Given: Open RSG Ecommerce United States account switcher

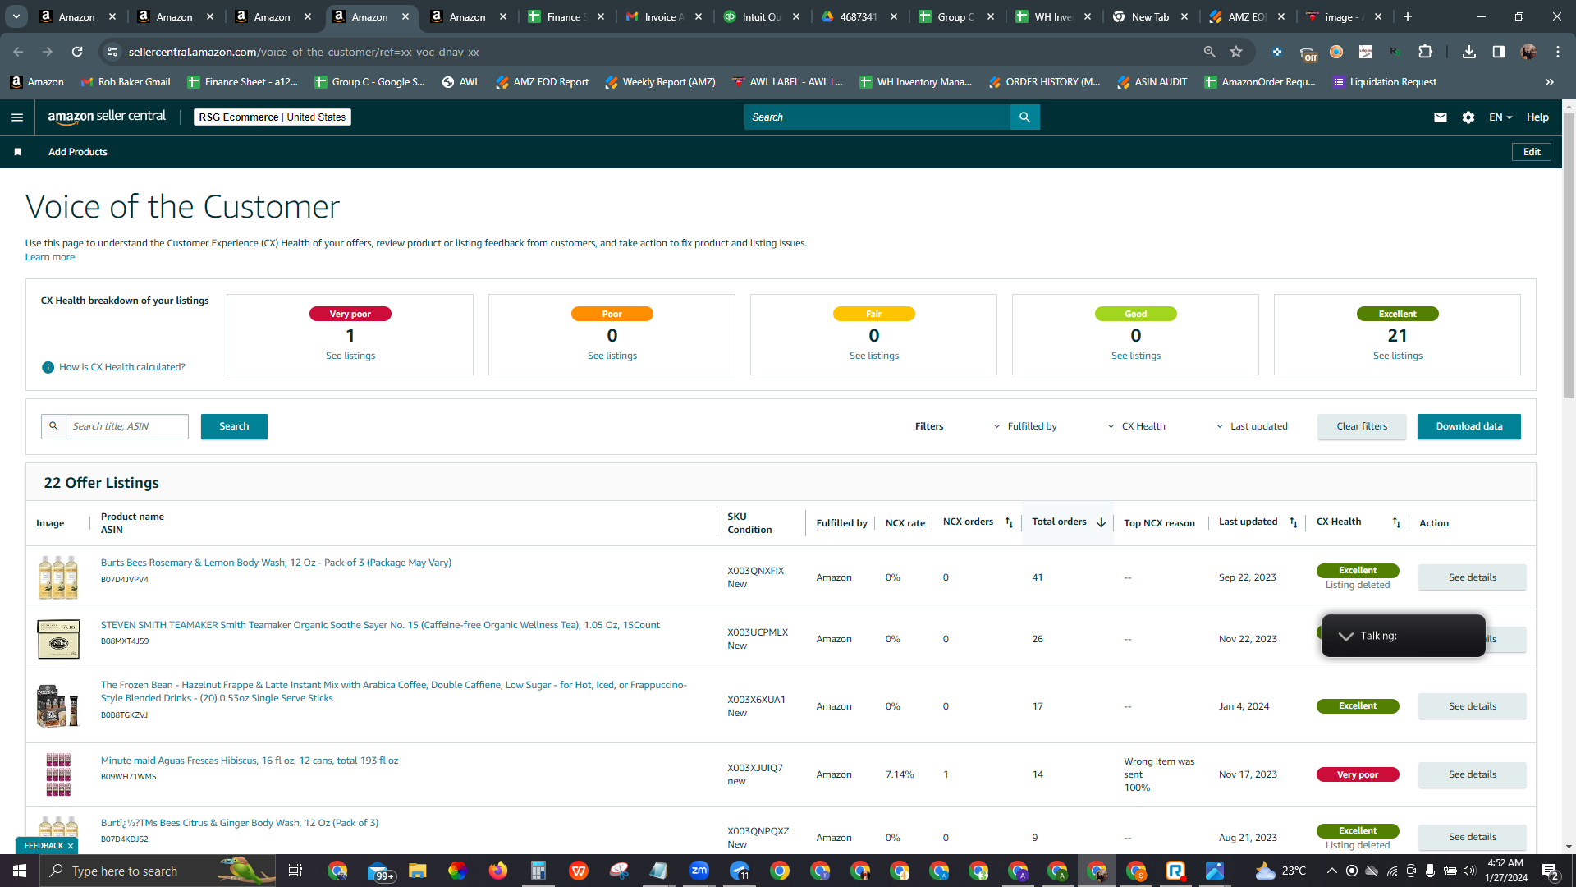Looking at the screenshot, I should 273,117.
